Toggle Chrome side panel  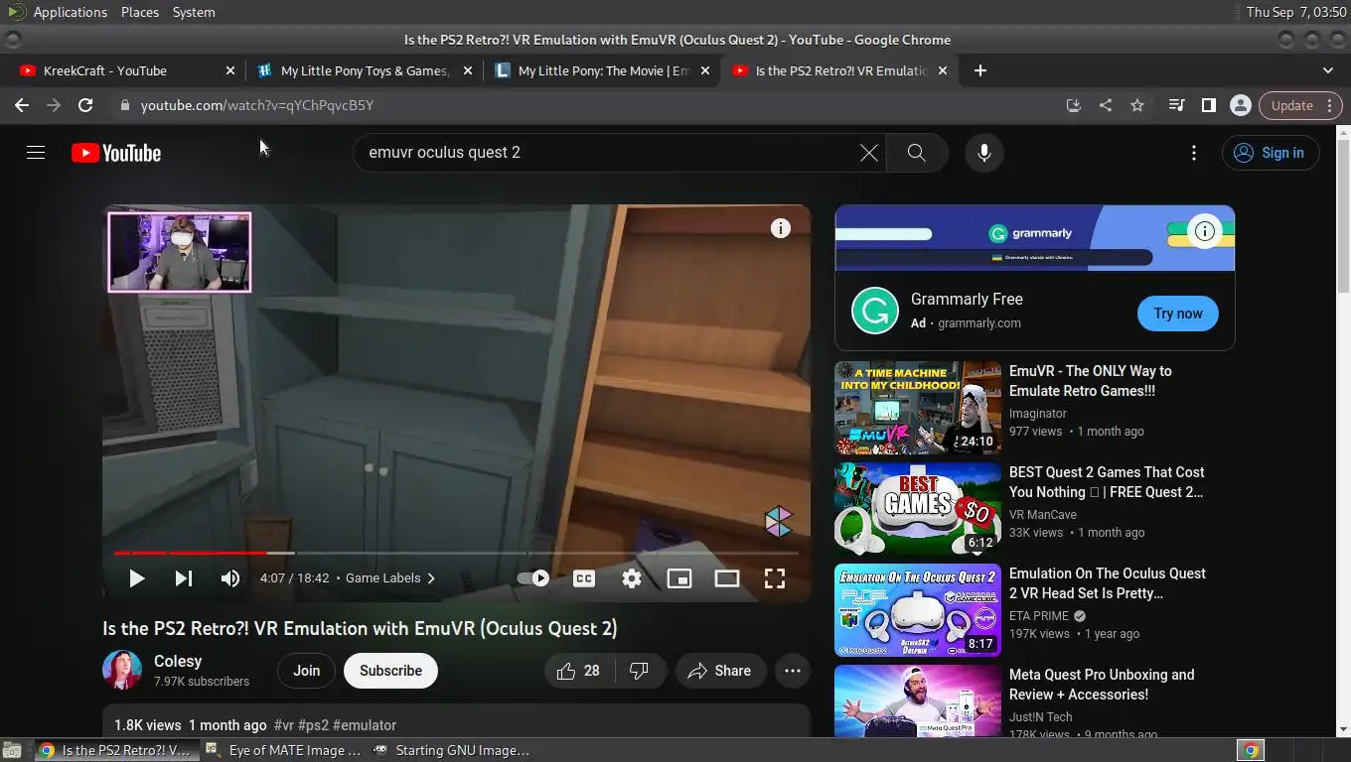point(1208,105)
